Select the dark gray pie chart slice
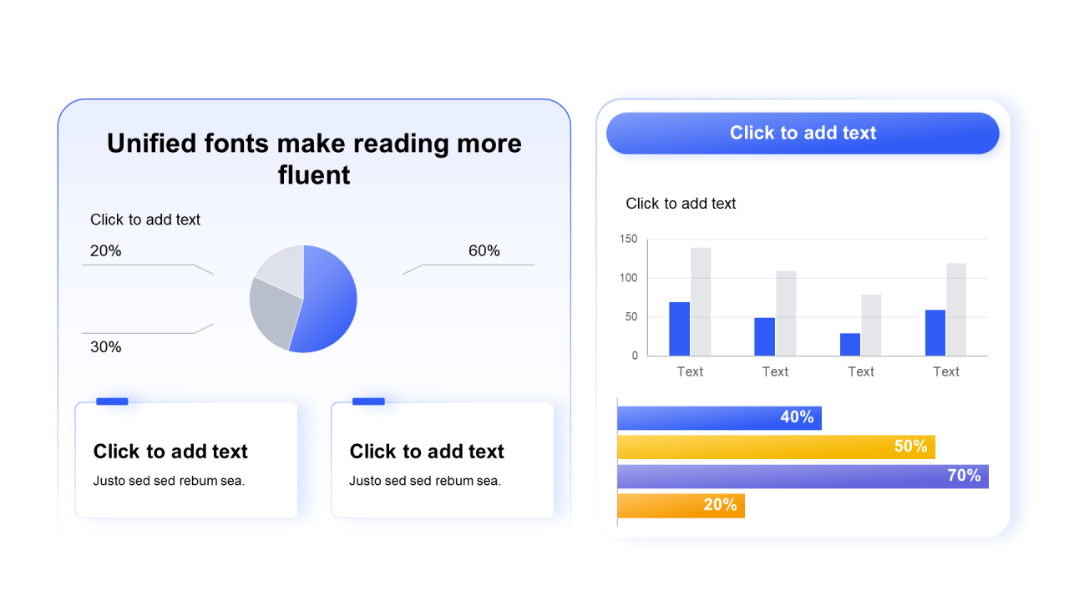Screen dimensions: 1069x601 click(x=271, y=311)
